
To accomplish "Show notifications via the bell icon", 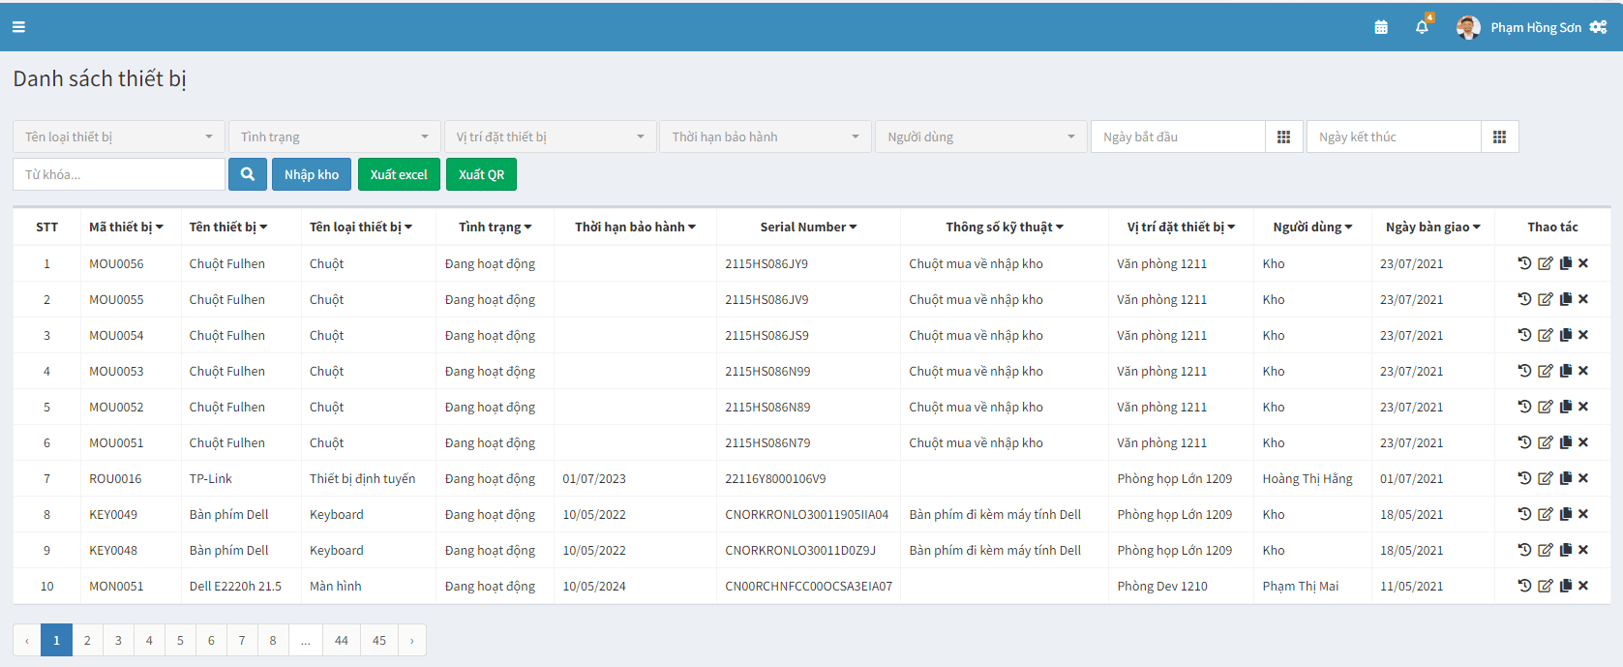I will pyautogui.click(x=1422, y=27).
